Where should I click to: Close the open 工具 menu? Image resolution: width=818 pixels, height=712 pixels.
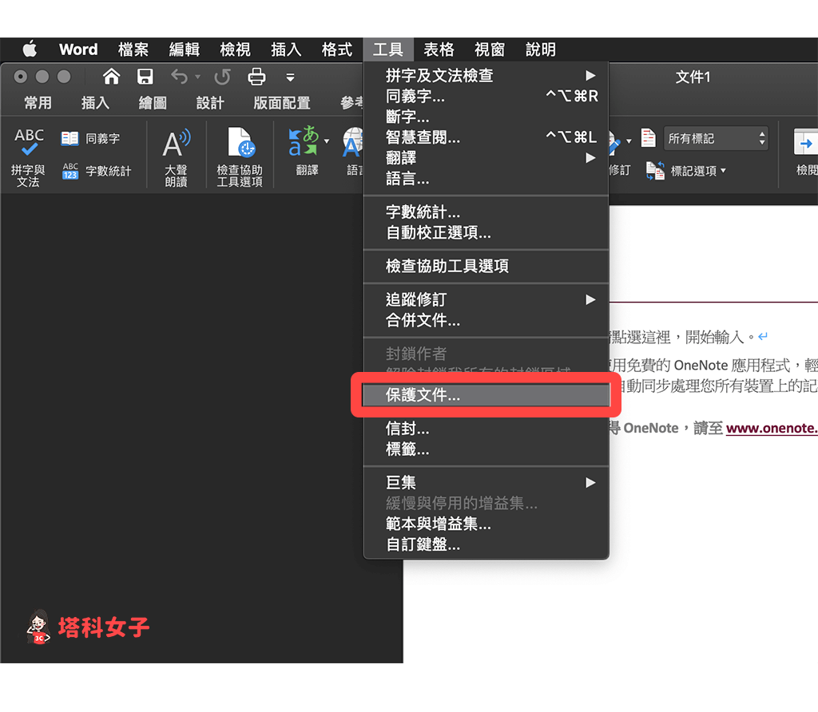coord(388,49)
